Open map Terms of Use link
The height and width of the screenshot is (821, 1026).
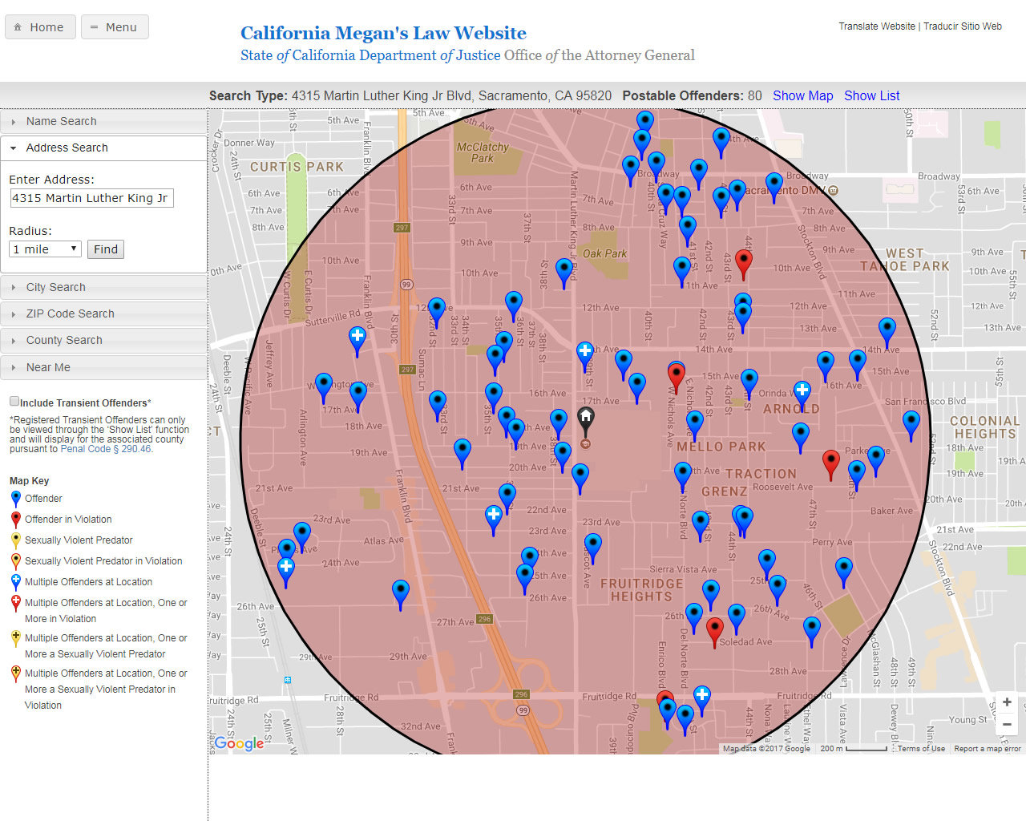[x=921, y=749]
